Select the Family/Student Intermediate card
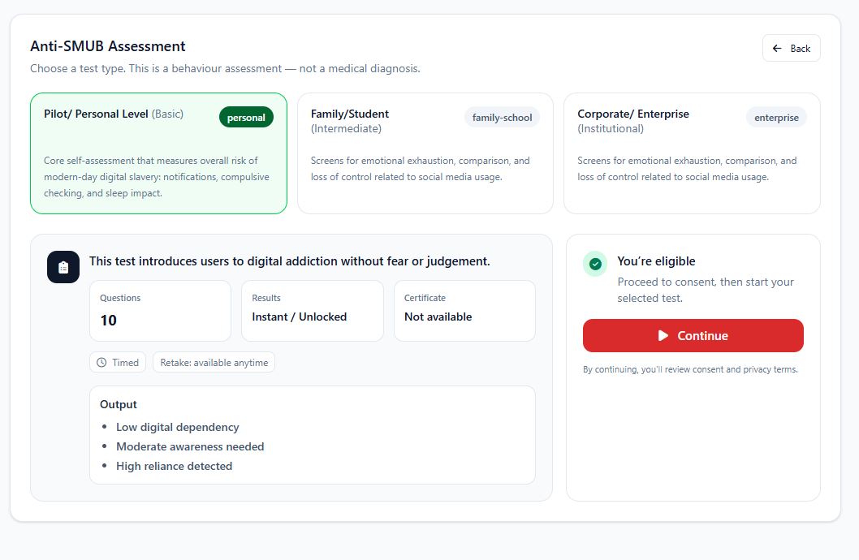 425,153
